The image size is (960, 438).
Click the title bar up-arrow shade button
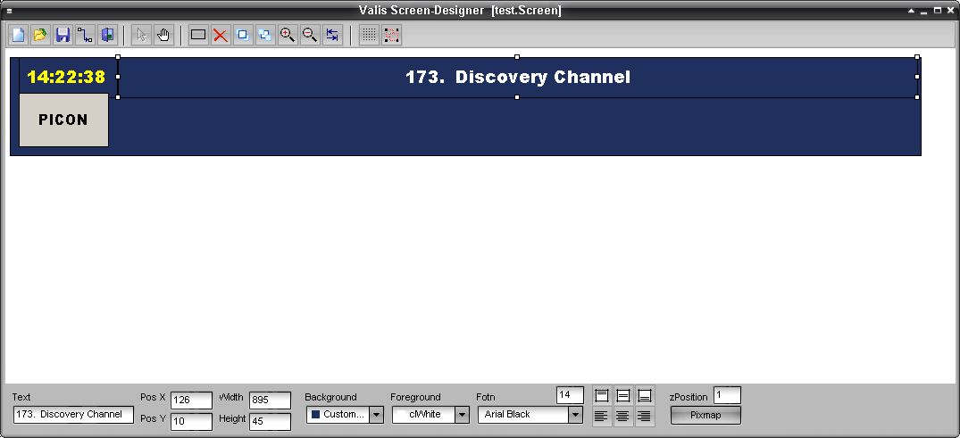tap(911, 11)
